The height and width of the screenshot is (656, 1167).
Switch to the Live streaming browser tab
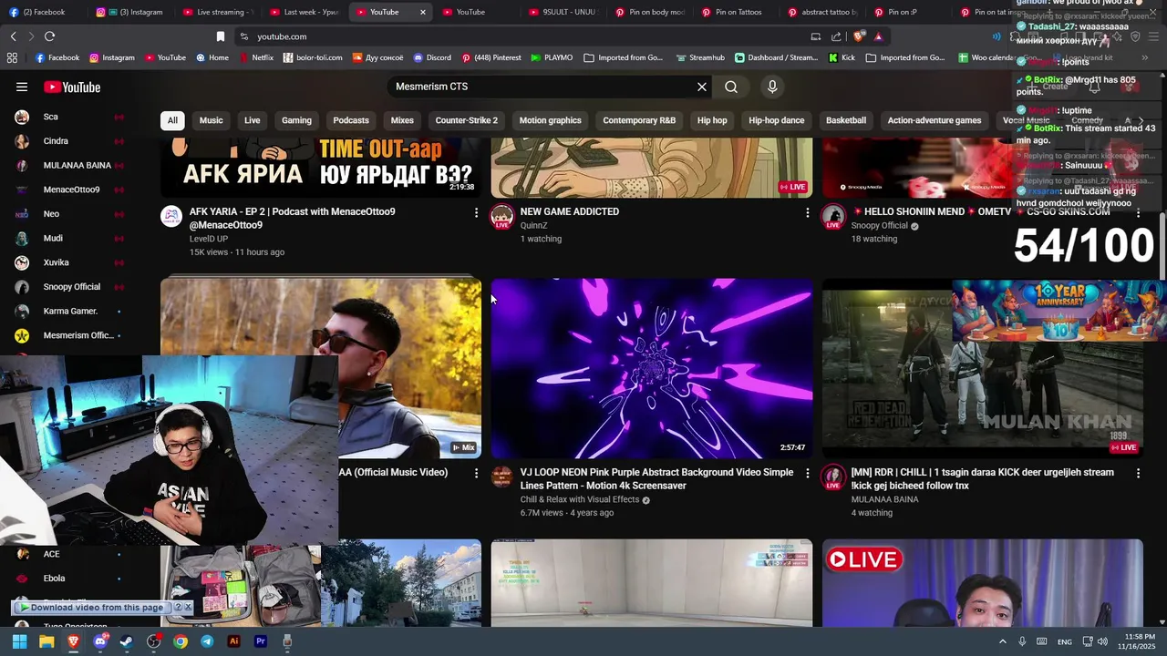[220, 12]
